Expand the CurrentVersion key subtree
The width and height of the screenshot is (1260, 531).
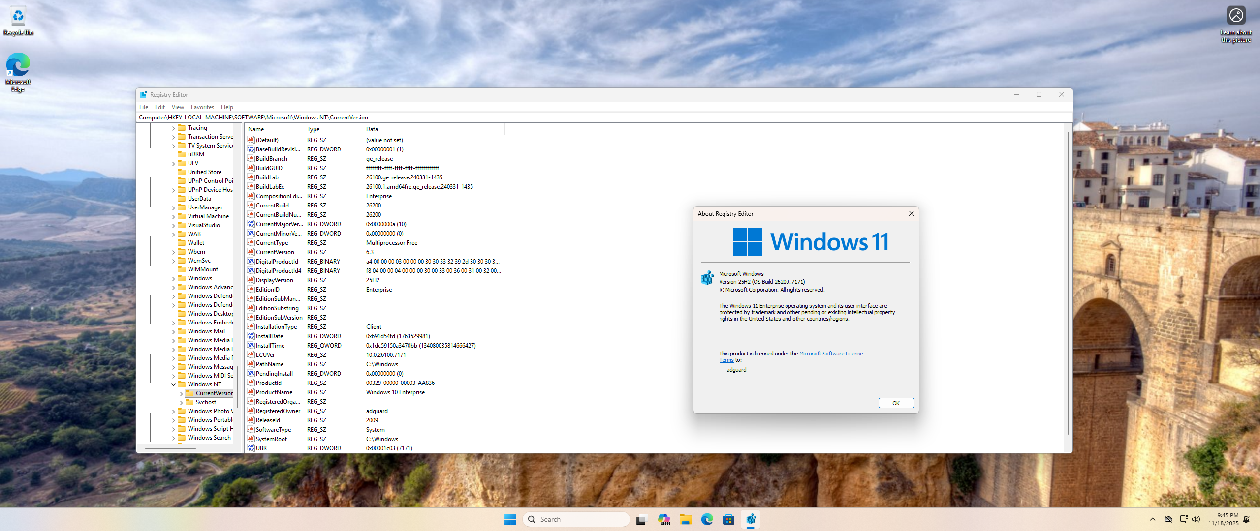point(181,393)
